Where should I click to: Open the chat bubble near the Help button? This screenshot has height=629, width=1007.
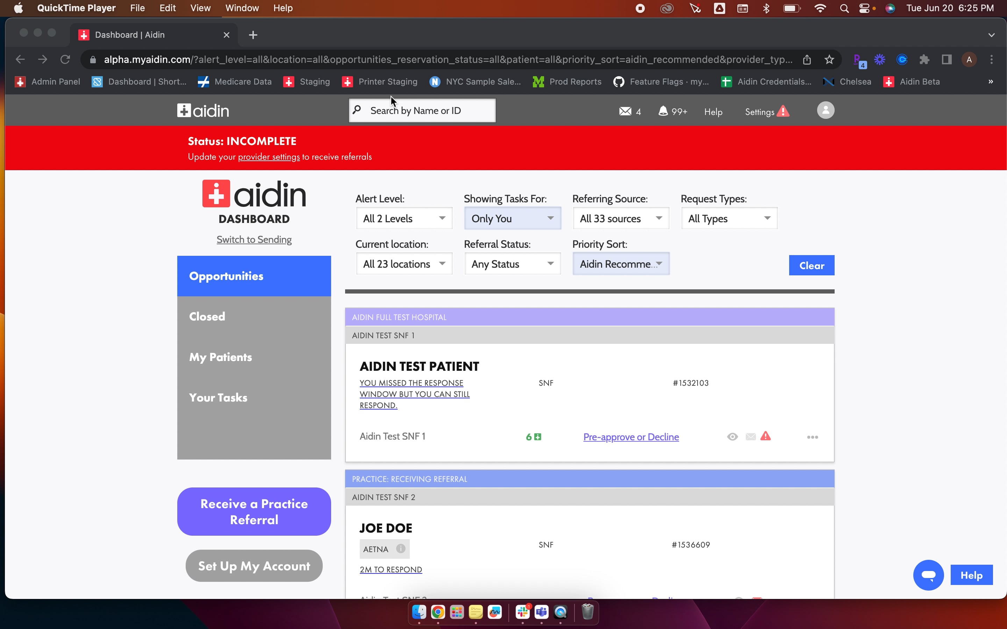[928, 575]
